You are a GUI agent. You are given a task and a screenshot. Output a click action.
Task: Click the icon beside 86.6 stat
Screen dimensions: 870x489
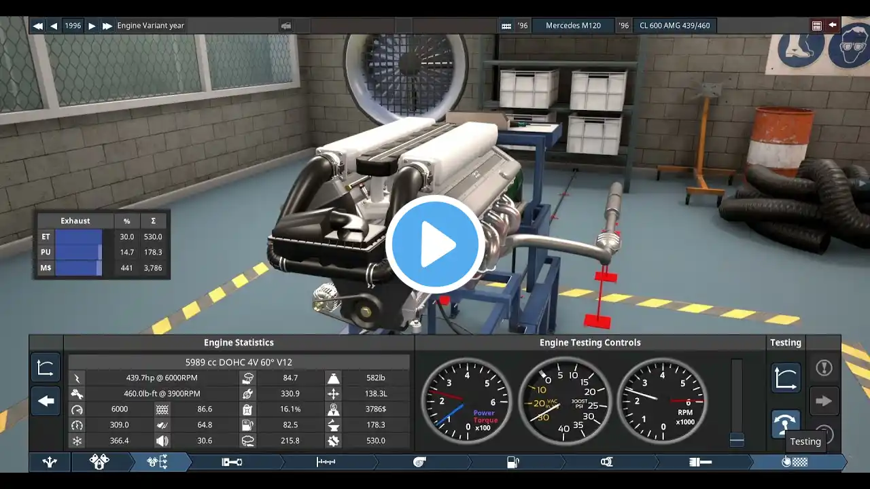tap(162, 409)
